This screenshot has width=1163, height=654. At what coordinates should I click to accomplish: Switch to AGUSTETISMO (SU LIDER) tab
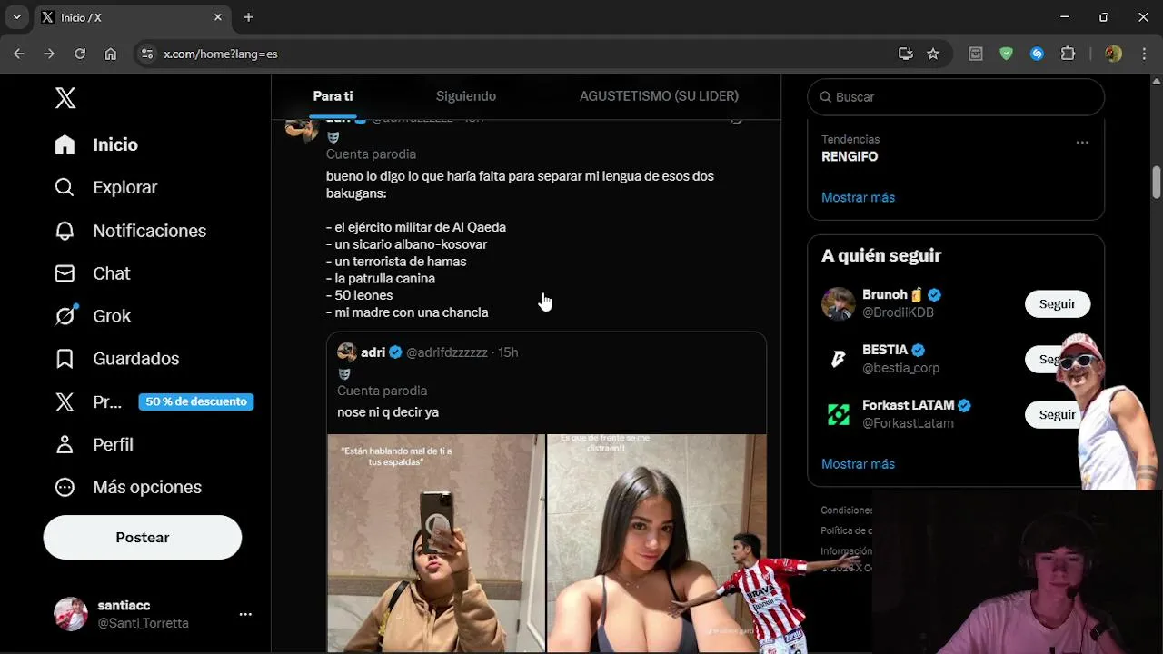659,96
